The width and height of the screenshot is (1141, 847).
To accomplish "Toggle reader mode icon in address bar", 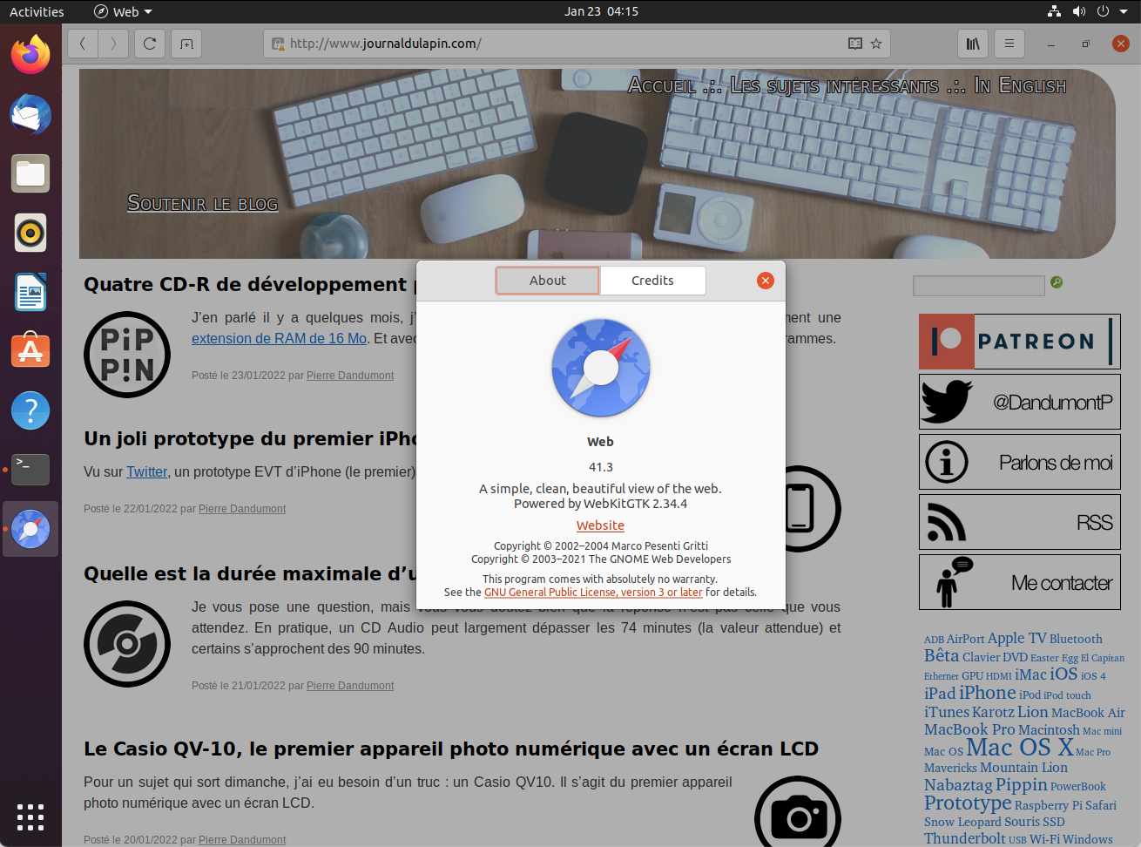I will (x=855, y=44).
